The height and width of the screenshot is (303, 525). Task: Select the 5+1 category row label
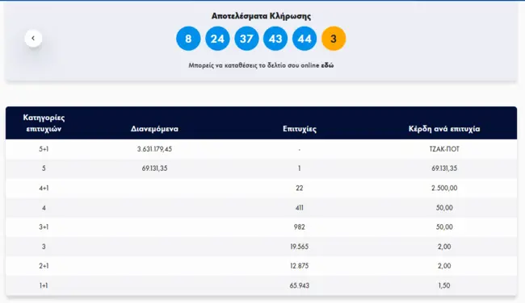44,149
